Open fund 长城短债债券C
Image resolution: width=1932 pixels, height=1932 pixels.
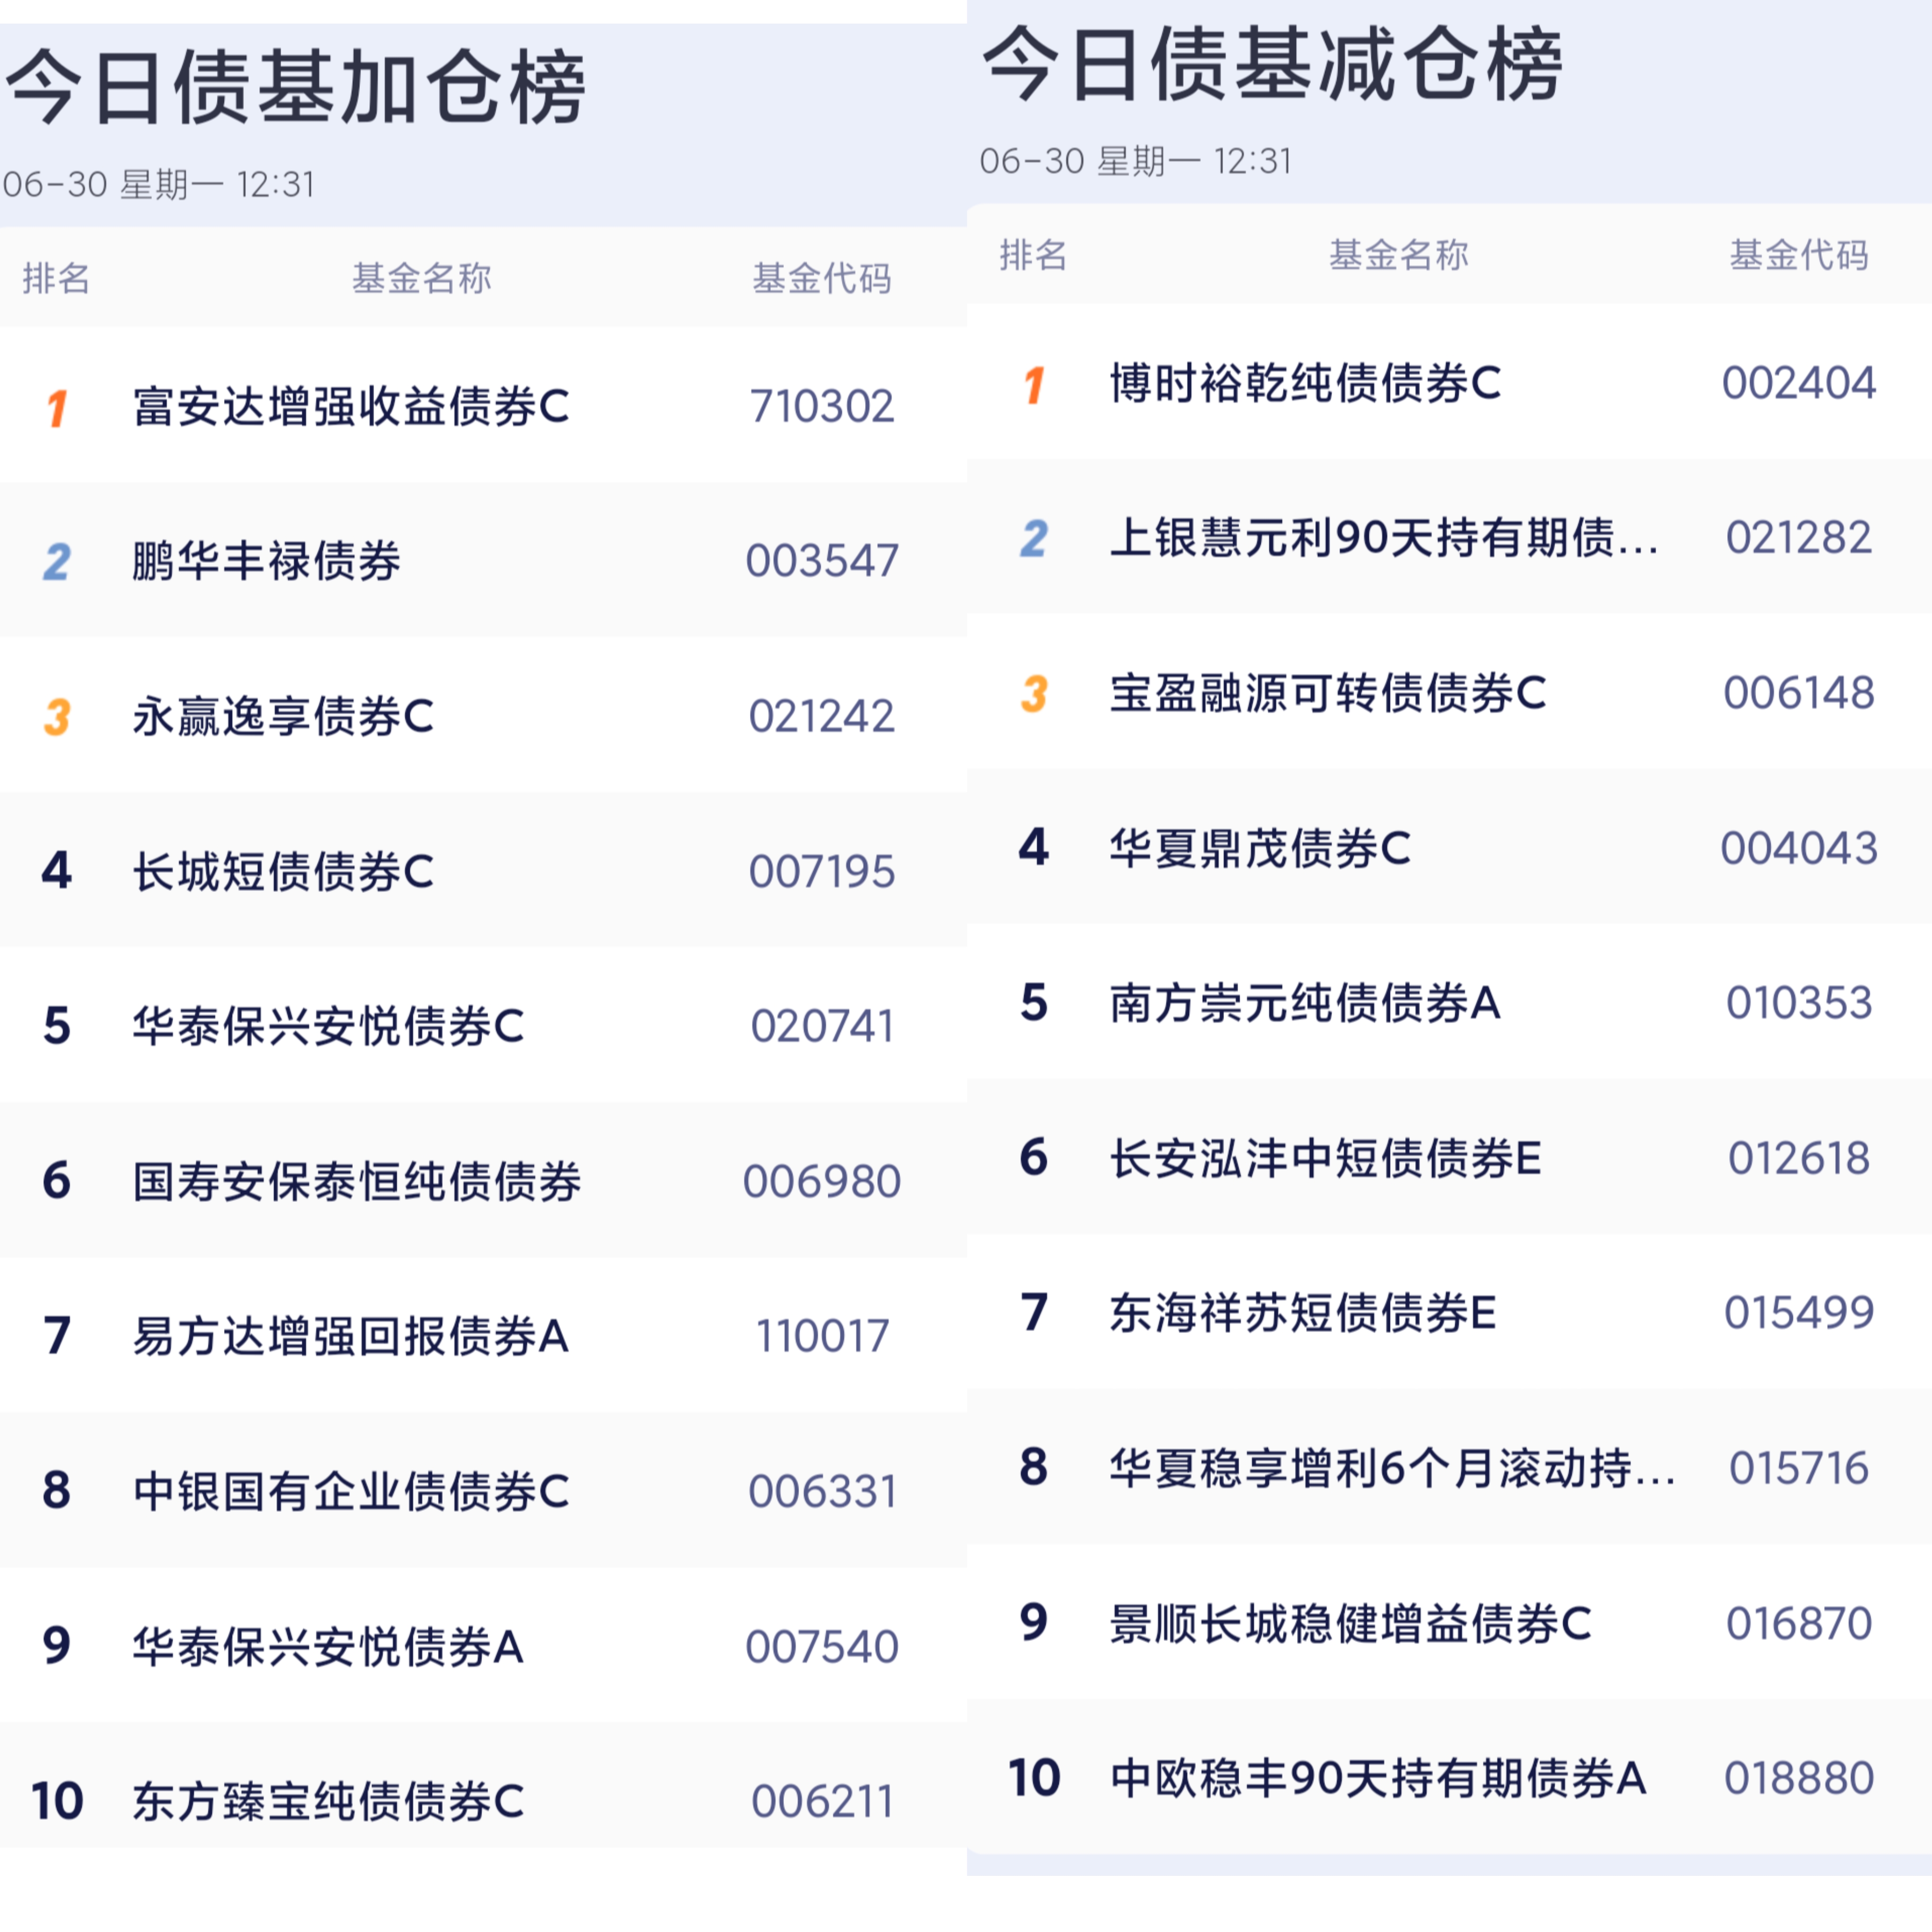pyautogui.click(x=284, y=871)
